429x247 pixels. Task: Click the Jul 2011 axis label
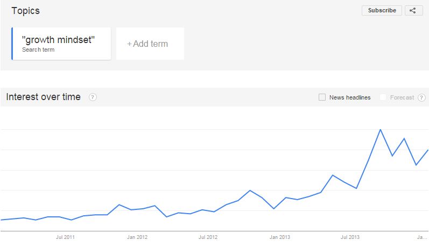tap(65, 237)
